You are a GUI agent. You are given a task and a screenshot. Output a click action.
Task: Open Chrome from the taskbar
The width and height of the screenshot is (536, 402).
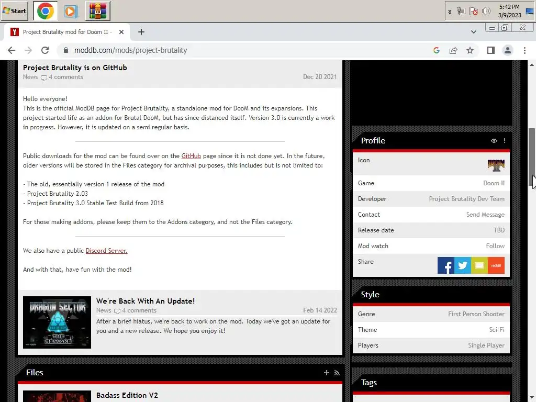pyautogui.click(x=46, y=11)
